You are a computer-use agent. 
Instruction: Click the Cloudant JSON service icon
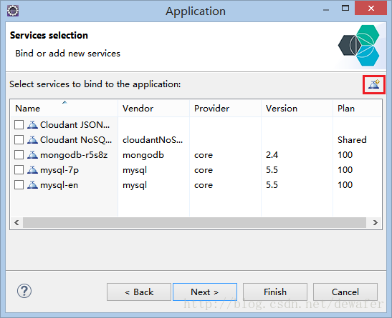tap(32, 124)
